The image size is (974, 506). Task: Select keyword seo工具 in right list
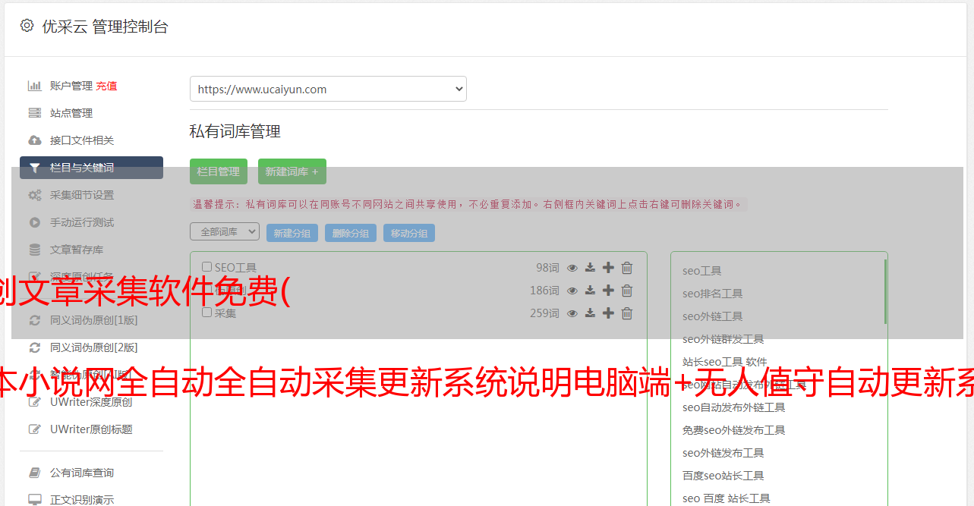[702, 271]
